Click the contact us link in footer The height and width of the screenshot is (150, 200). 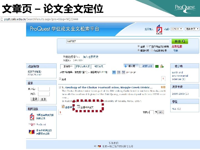(113, 143)
